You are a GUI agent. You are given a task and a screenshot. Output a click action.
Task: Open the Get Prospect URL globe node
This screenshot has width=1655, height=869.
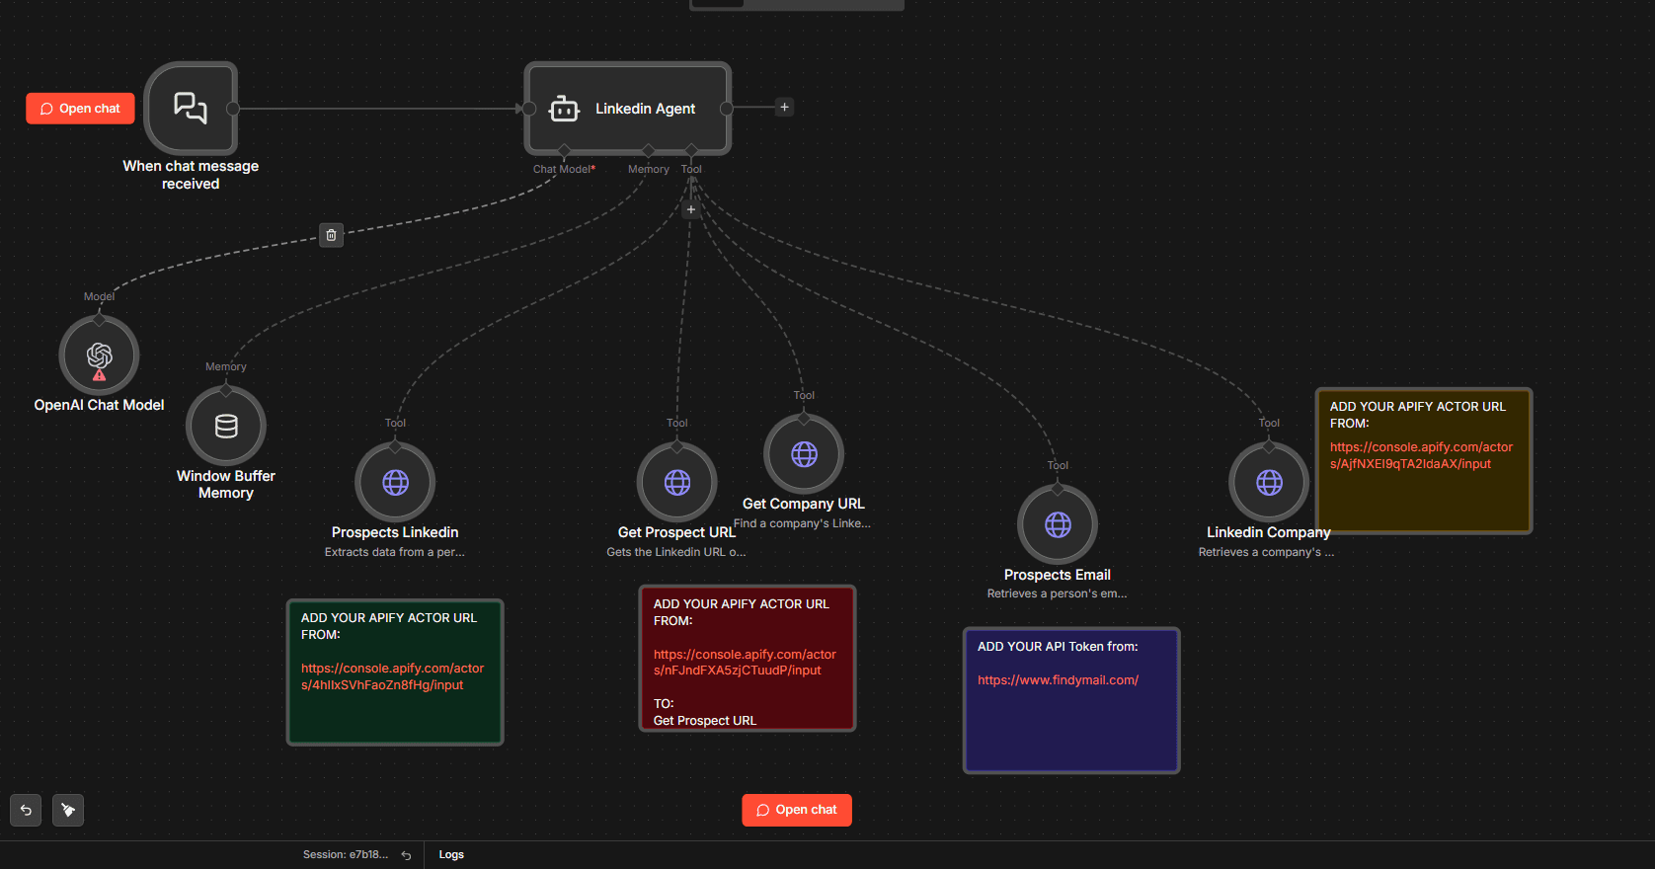(x=677, y=482)
